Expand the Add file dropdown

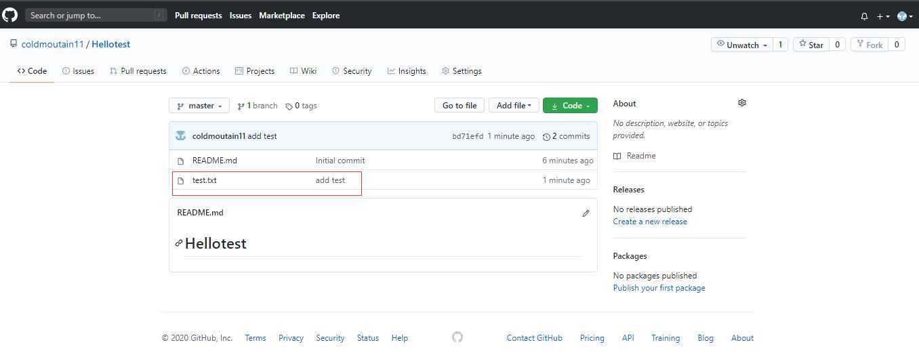[x=514, y=105]
